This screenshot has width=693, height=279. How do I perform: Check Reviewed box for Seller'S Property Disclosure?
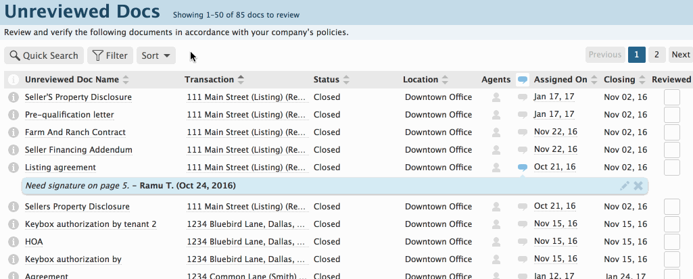click(x=672, y=97)
